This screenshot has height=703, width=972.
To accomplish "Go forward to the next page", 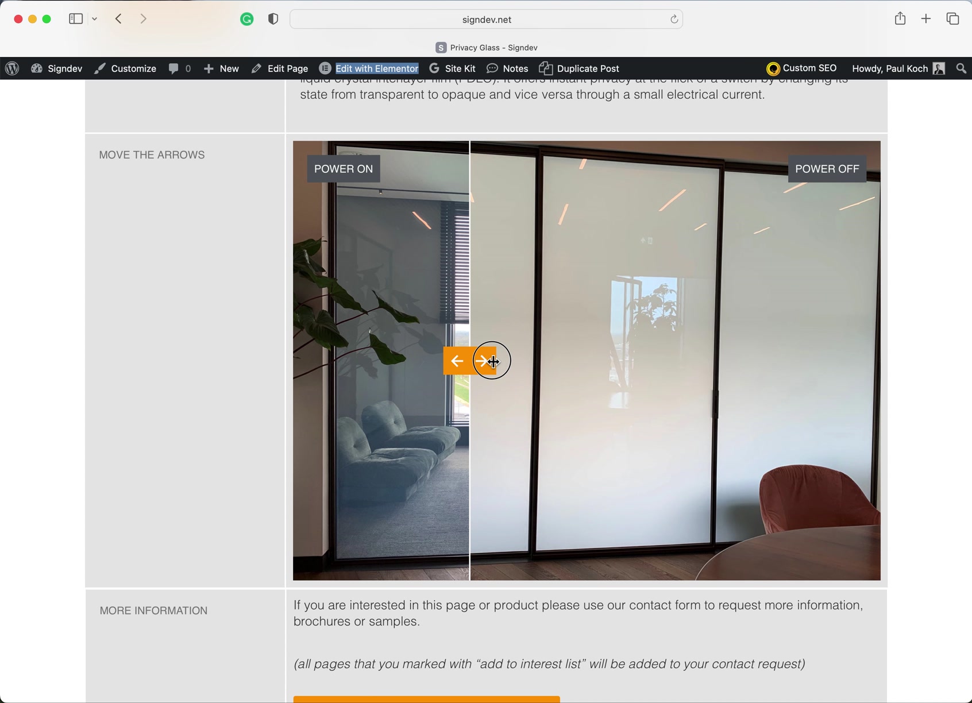I will [x=143, y=19].
